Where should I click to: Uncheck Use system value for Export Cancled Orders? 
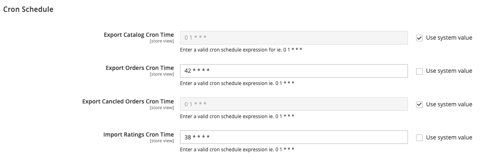(x=419, y=104)
